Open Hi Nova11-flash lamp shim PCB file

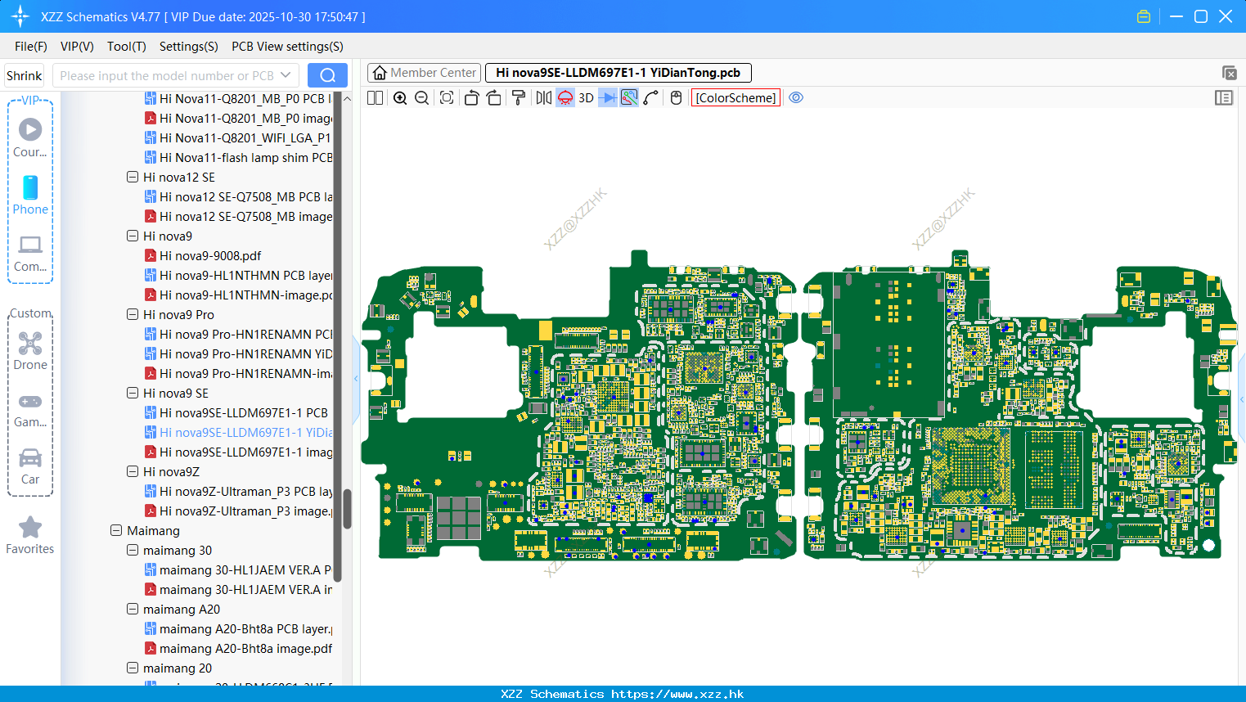pos(238,157)
